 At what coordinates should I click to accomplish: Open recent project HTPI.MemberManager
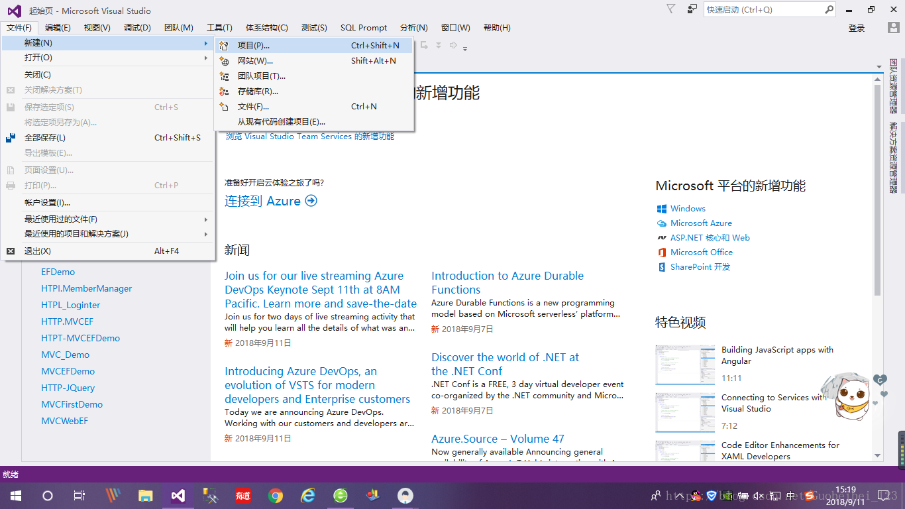tap(86, 288)
